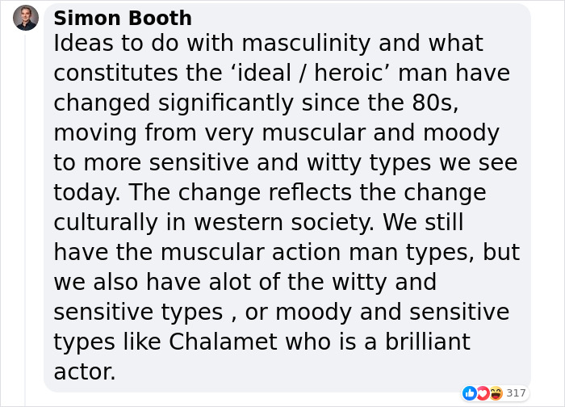Click the word 'Chalamet' in the comment
The image size is (565, 407).
[224, 342]
